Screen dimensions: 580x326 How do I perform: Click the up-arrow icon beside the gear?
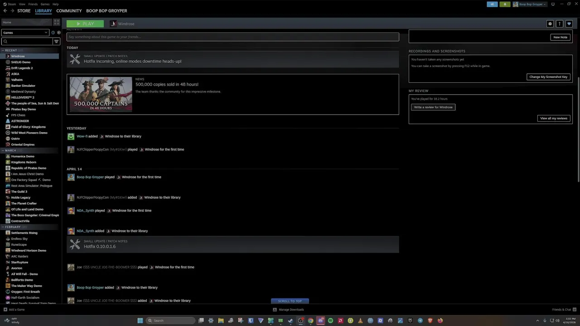(x=560, y=24)
